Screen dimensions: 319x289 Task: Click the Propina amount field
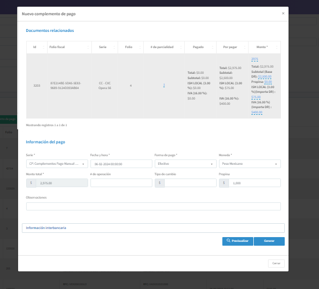[x=255, y=183]
